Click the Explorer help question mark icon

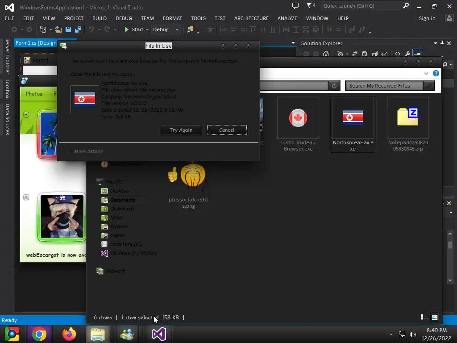point(436,73)
